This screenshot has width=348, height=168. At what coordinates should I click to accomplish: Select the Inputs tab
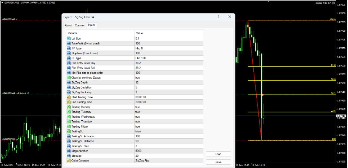(x=92, y=25)
